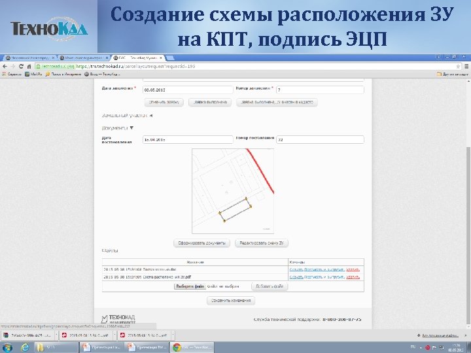The image size is (471, 353).
Task: Open the first downloaded archive in downloads bar
Action: tap(27, 335)
